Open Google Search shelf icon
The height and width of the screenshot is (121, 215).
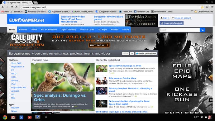click(21, 117)
